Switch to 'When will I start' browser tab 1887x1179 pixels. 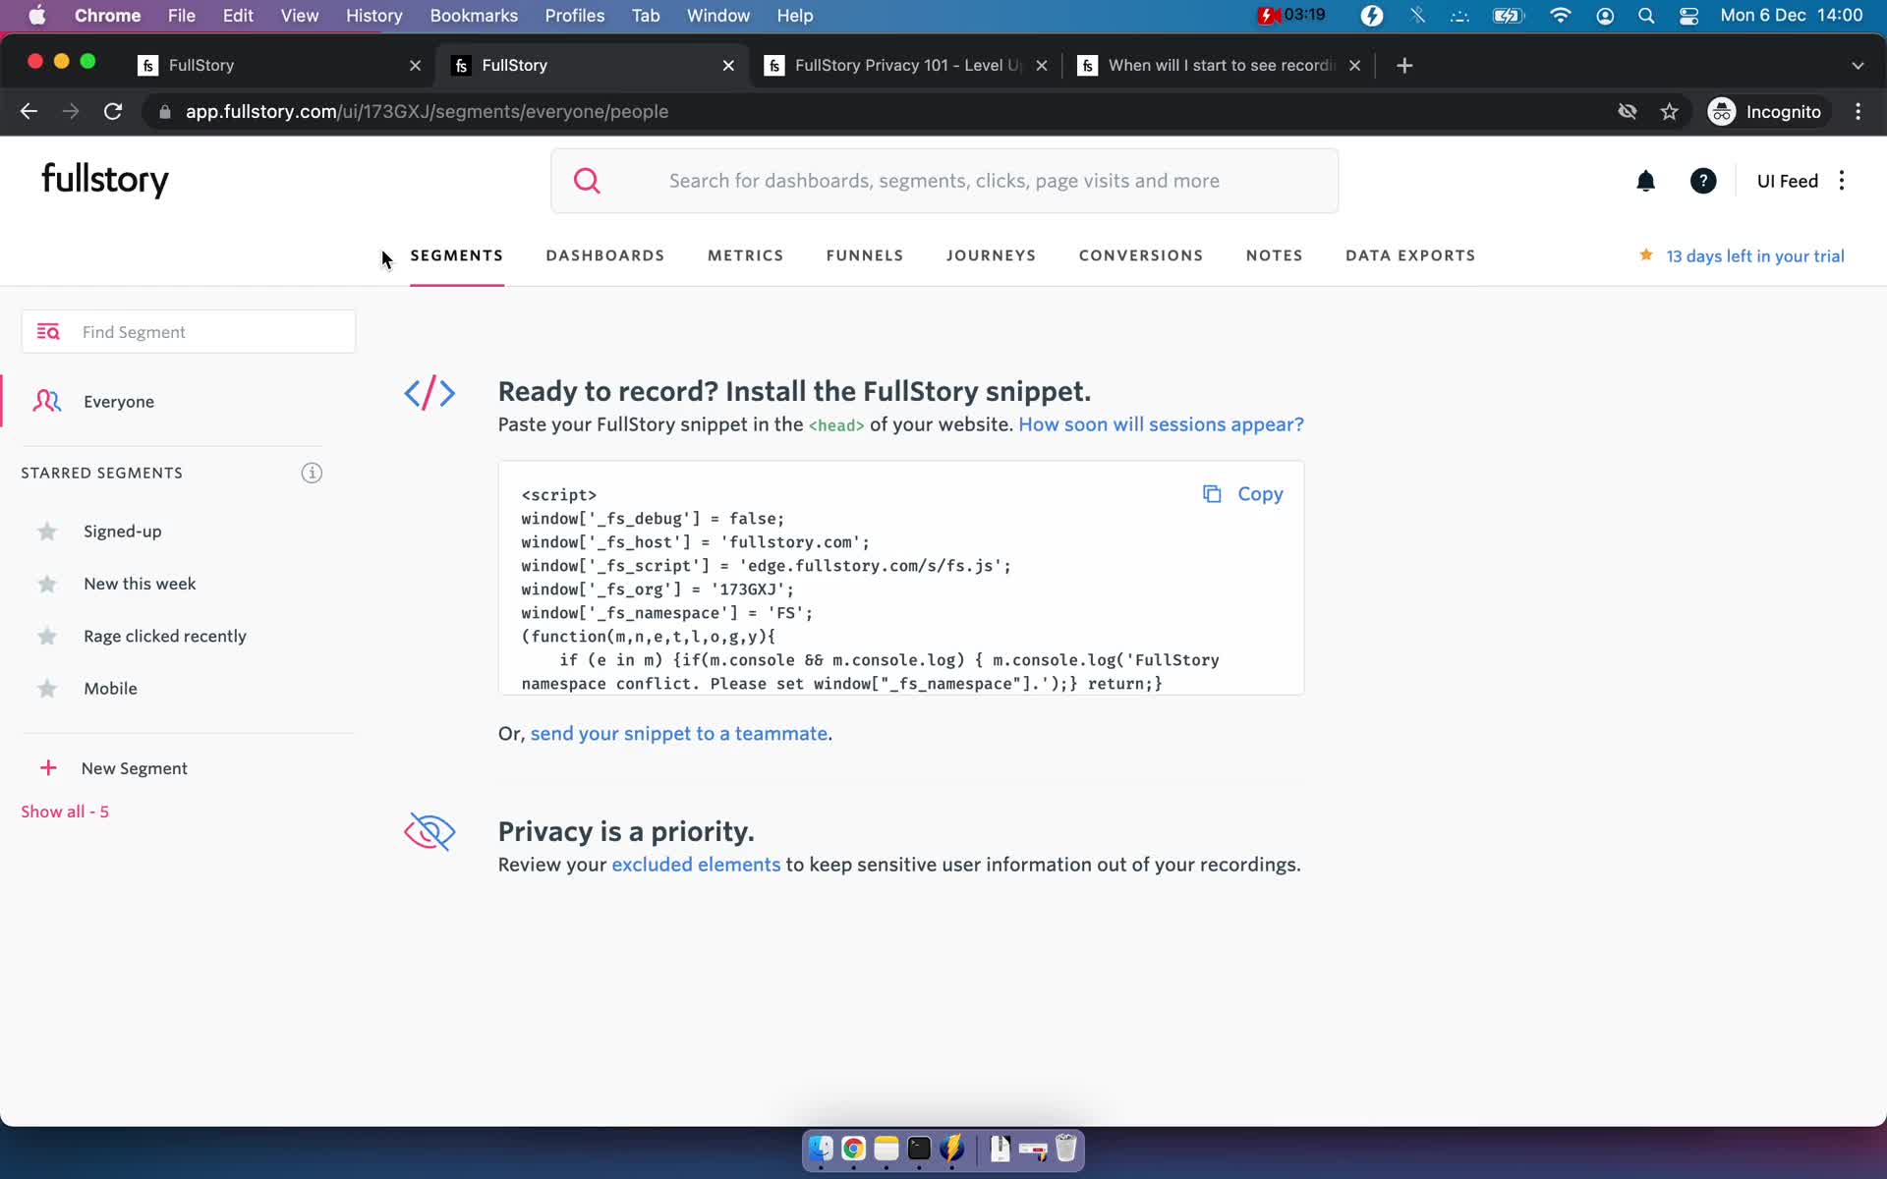[x=1219, y=65]
